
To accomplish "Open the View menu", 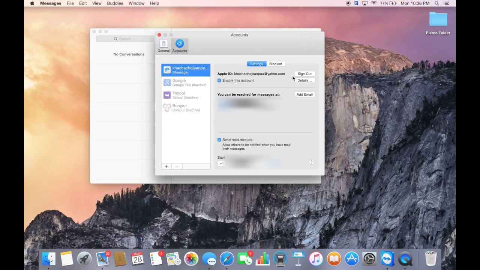I will [x=97, y=3].
